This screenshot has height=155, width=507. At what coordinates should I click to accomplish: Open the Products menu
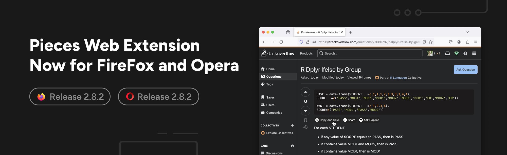pos(306,53)
